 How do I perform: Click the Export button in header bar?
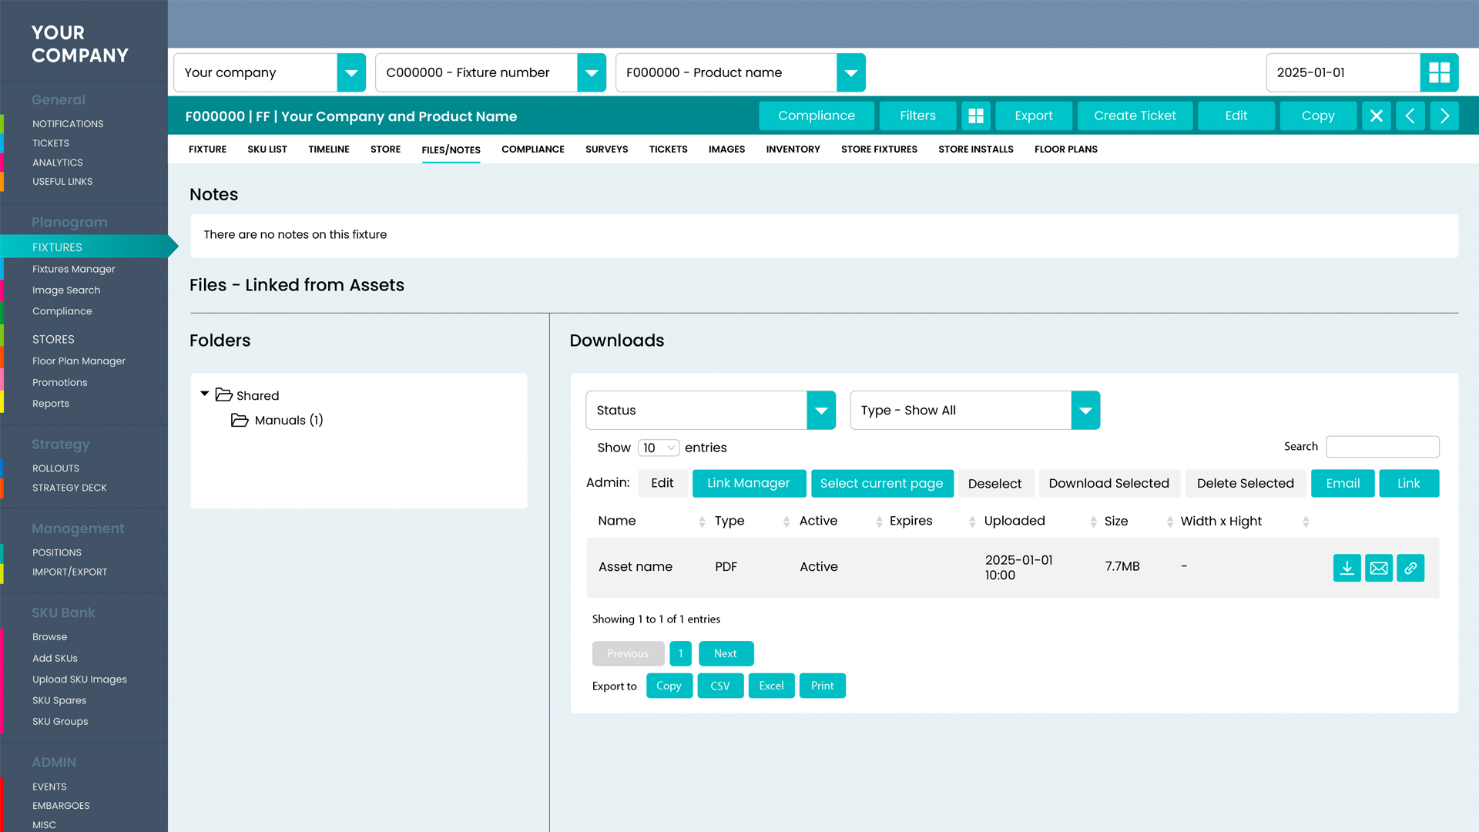point(1034,116)
